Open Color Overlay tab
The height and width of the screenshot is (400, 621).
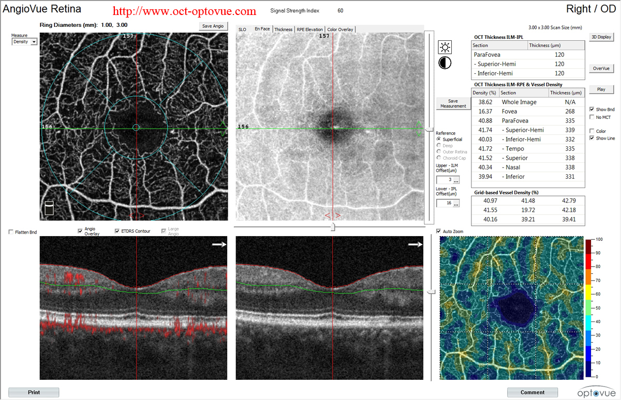pos(340,29)
